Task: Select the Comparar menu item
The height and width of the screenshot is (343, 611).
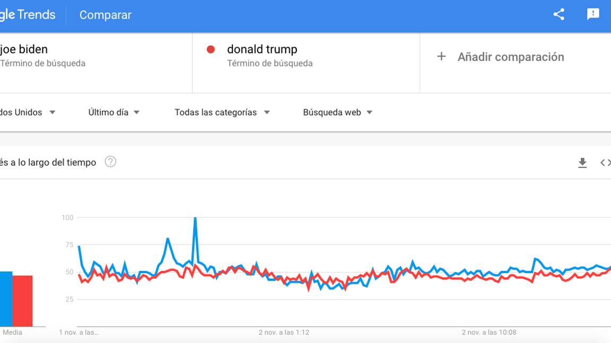Action: click(104, 15)
